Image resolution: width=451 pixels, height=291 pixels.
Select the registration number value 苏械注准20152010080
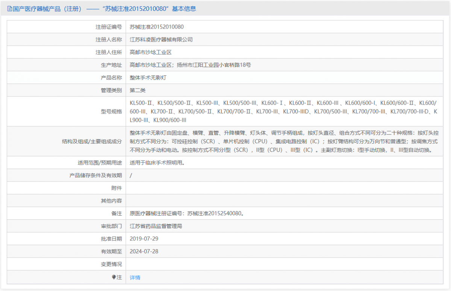157,27
